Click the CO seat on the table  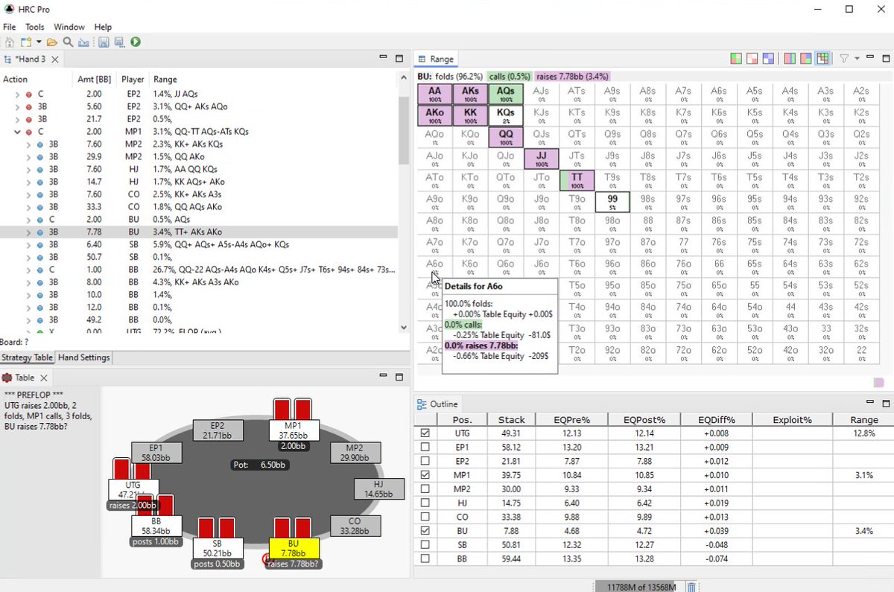[x=355, y=526]
